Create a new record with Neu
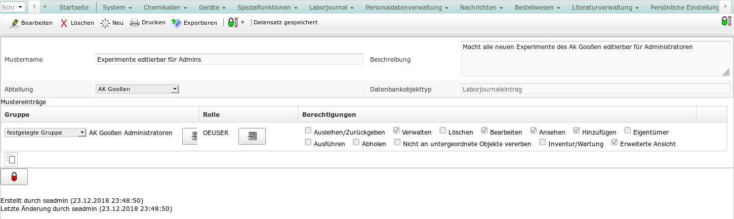Viewport: 734px width, 219px height. click(105, 23)
